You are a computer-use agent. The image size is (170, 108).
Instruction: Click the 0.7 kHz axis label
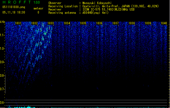[x=2, y=89]
